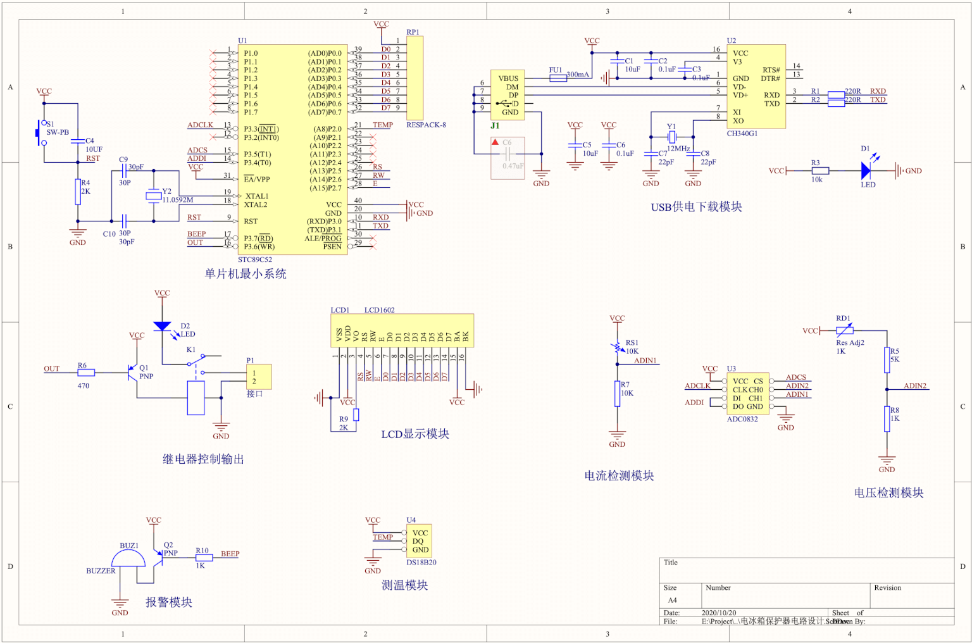
Task: Click the Y2 11.0592M crystal symbol
Action: point(153,196)
